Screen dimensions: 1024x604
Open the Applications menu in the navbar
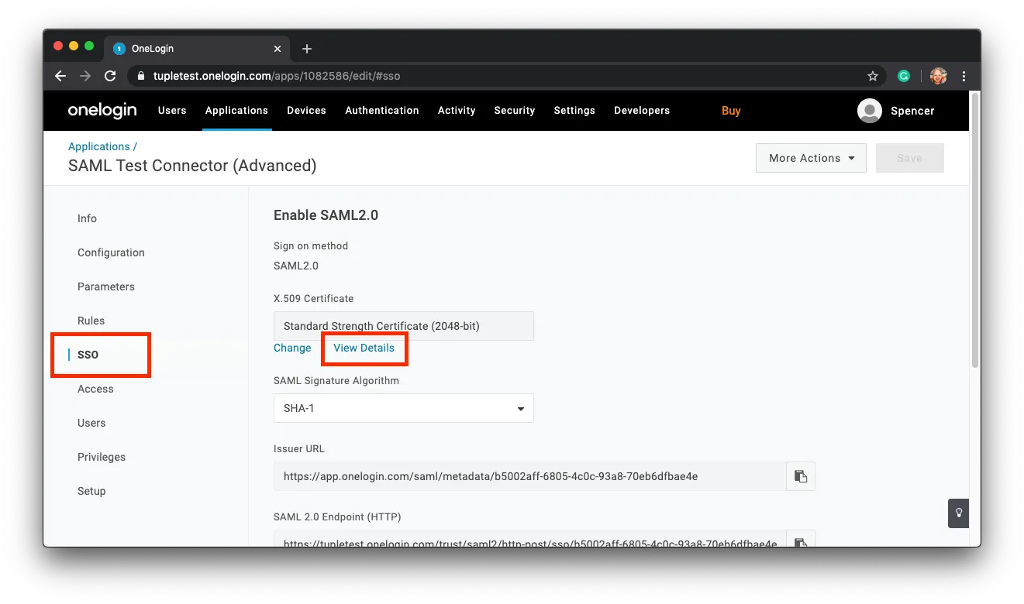tap(236, 111)
